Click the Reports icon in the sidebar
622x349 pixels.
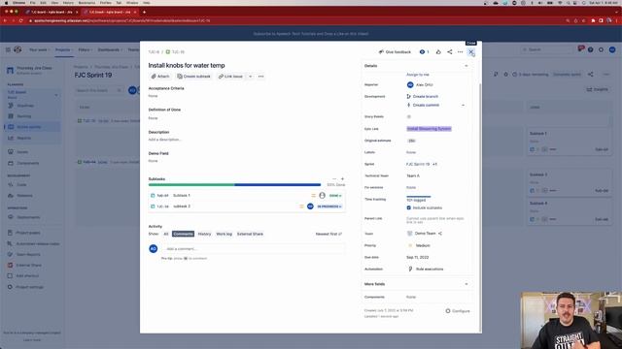11,138
